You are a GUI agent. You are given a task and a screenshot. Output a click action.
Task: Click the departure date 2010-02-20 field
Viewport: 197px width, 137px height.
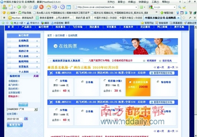pyautogui.click(x=15, y=119)
